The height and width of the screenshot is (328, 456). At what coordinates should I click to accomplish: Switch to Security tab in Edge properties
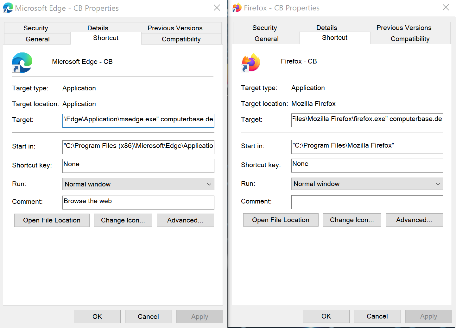click(x=36, y=28)
